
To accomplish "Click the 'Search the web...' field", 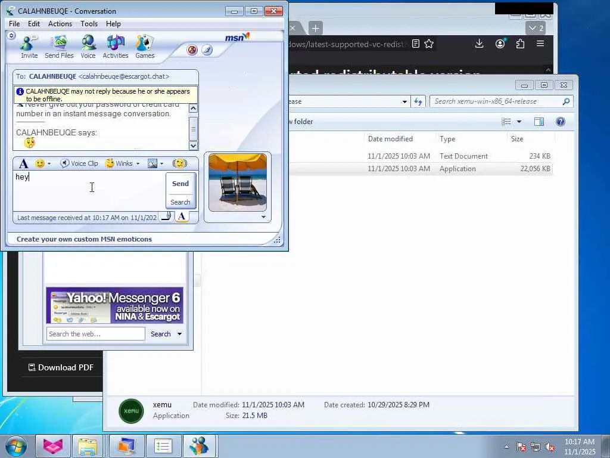I will pyautogui.click(x=96, y=334).
